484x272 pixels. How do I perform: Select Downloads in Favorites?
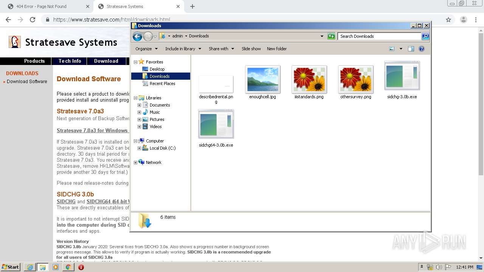(160, 76)
